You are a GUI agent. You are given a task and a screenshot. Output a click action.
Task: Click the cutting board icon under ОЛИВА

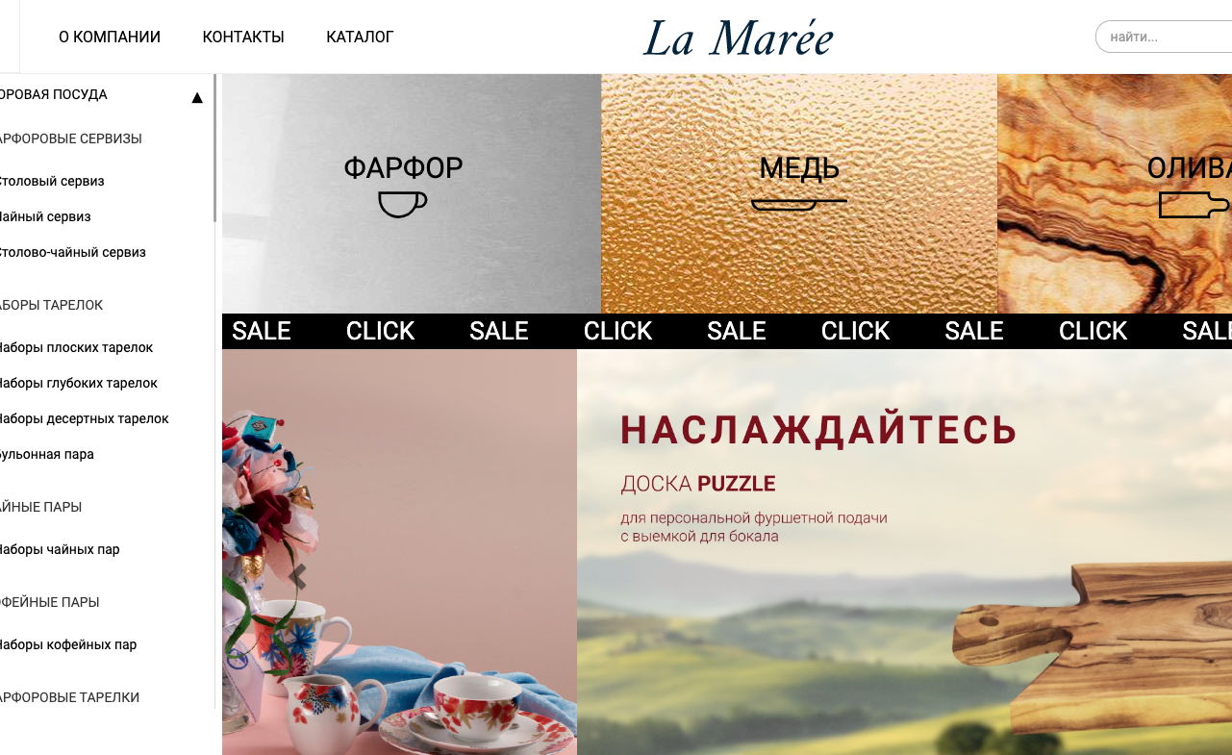1194,205
